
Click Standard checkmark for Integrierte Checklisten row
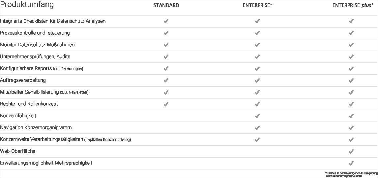pos(166,21)
